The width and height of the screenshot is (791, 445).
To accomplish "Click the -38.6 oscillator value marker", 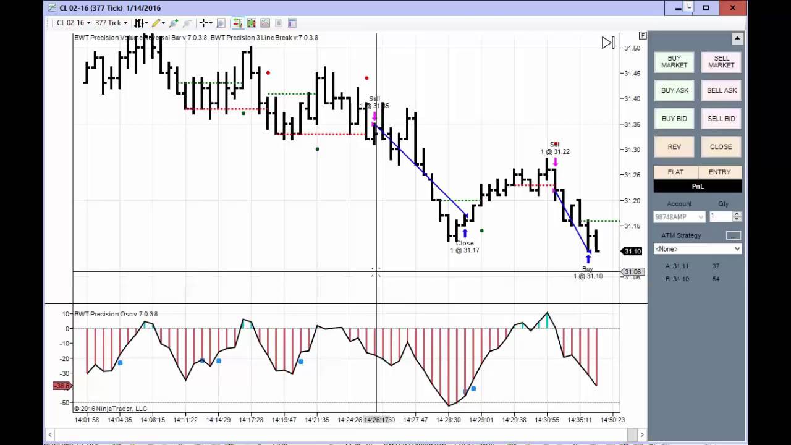I will click(62, 386).
